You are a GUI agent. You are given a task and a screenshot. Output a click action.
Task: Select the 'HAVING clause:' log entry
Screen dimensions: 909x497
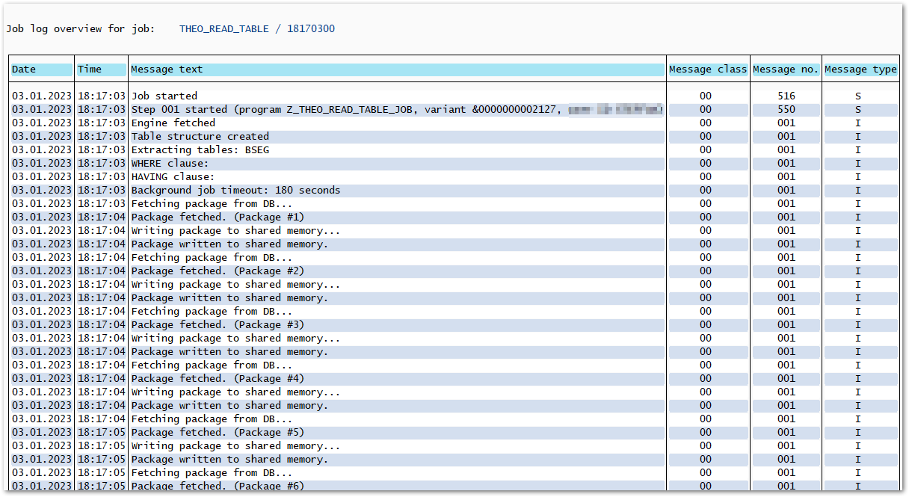click(x=173, y=176)
